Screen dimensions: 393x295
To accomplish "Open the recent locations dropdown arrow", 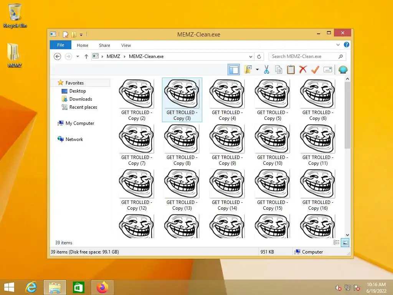I will coord(78,56).
